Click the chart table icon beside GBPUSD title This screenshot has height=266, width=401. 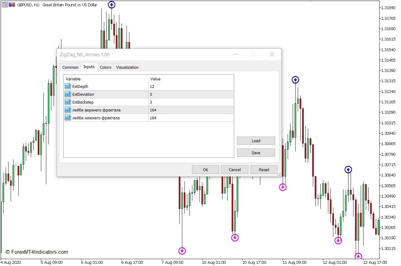(x=5, y=5)
